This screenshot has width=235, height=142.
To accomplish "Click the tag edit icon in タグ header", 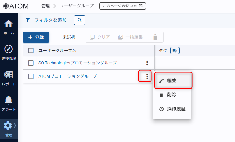I will click(175, 51).
